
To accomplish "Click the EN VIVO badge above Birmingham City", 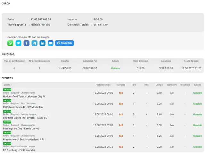I will coord(7,122).
